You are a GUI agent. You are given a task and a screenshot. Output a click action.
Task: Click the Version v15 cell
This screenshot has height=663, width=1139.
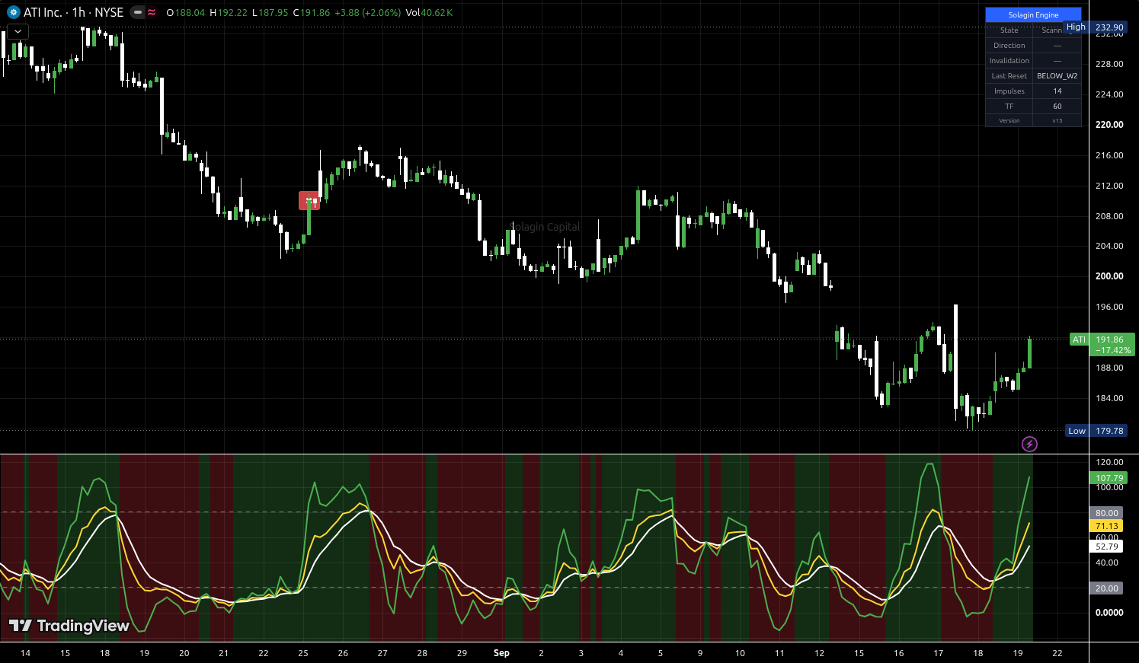coord(1057,120)
